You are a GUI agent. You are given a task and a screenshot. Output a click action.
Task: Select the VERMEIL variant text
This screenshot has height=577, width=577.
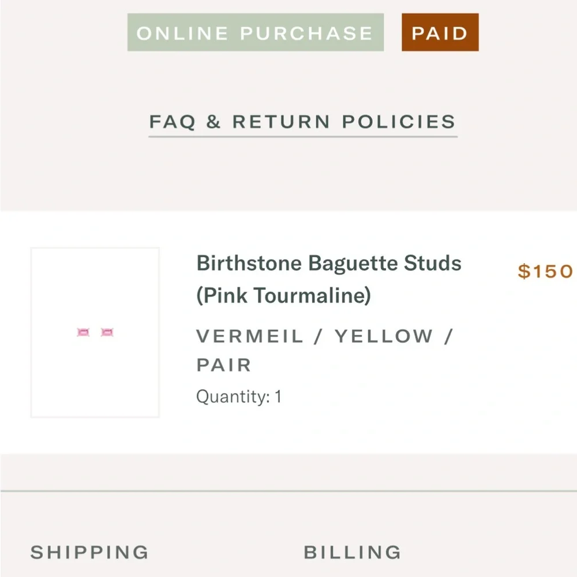coord(249,336)
